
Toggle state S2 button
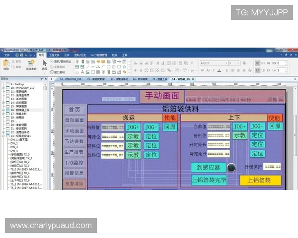[x=269, y=63]
